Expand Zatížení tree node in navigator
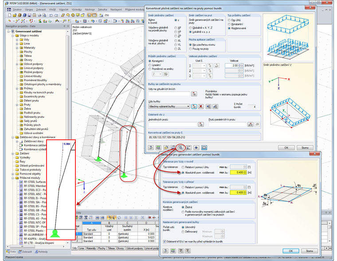 point(13,154)
